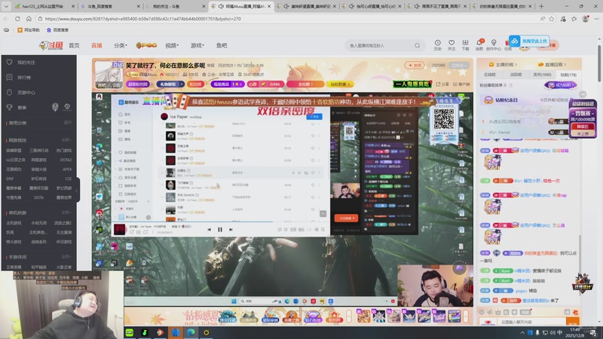
Task: Go to 直播 in top navigation
Action: [96, 45]
